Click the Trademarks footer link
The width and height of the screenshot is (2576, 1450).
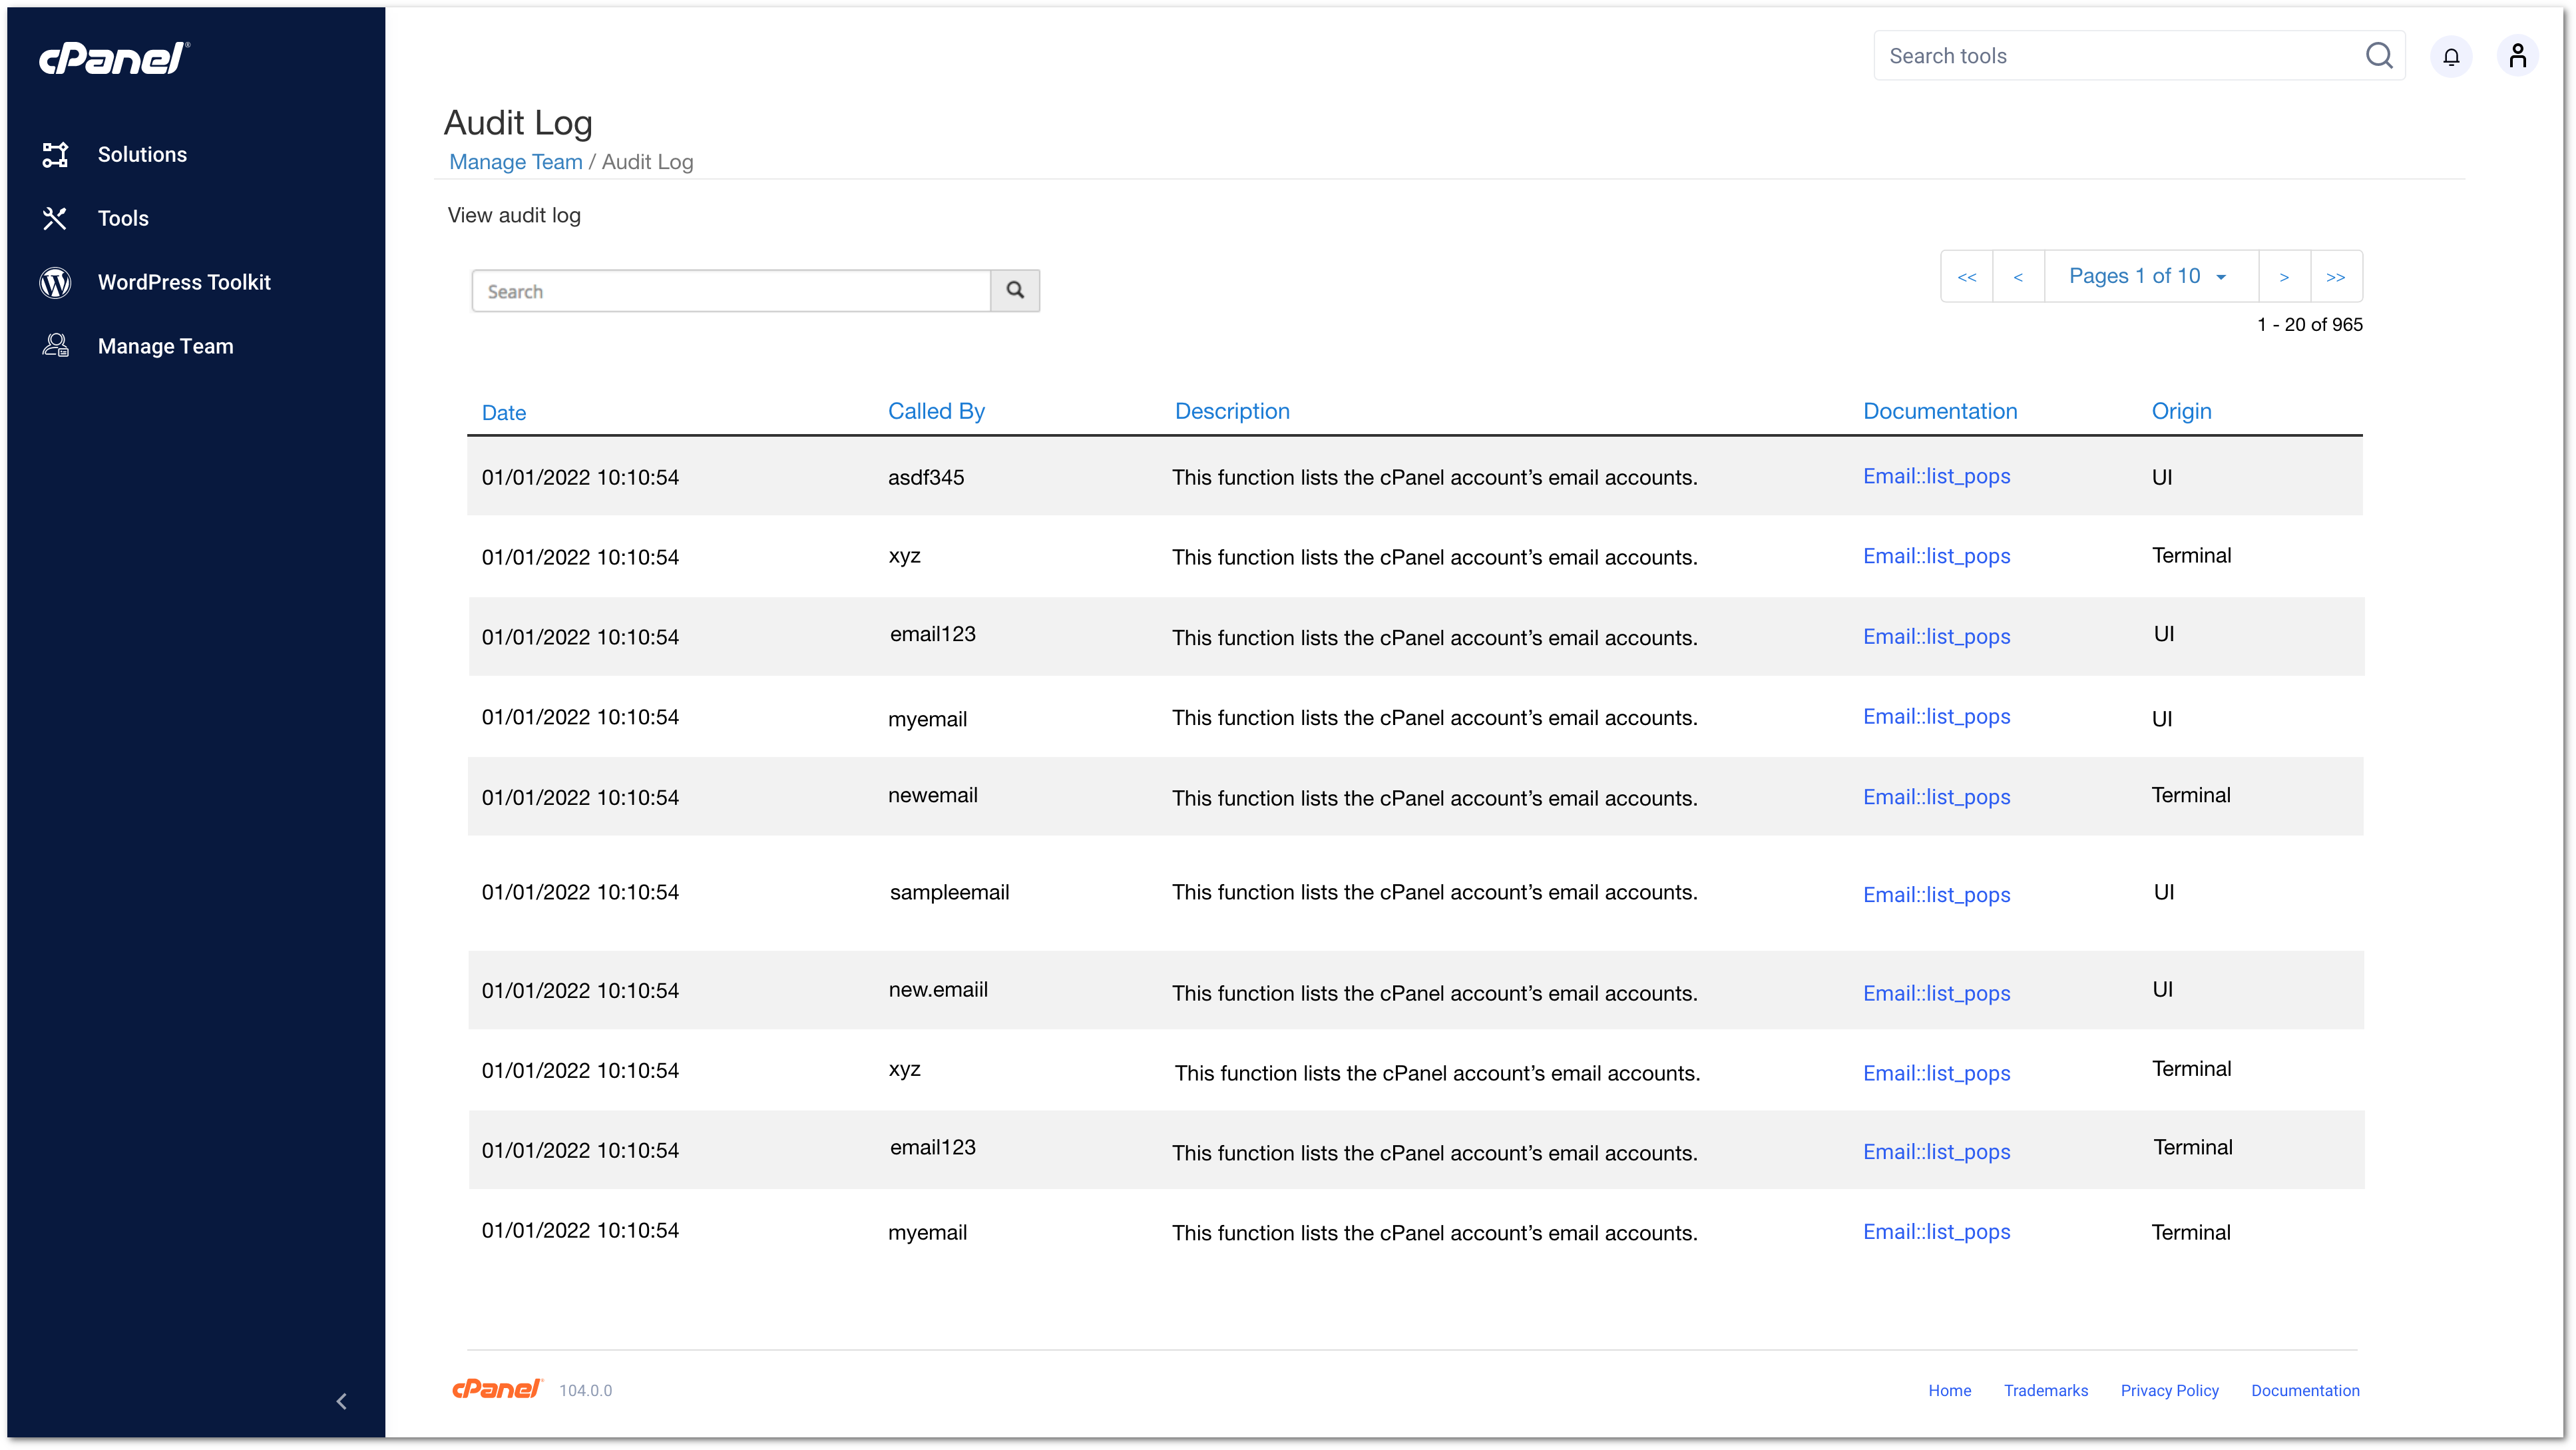point(2045,1390)
